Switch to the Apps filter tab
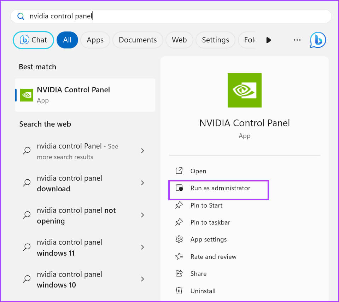 tap(95, 40)
